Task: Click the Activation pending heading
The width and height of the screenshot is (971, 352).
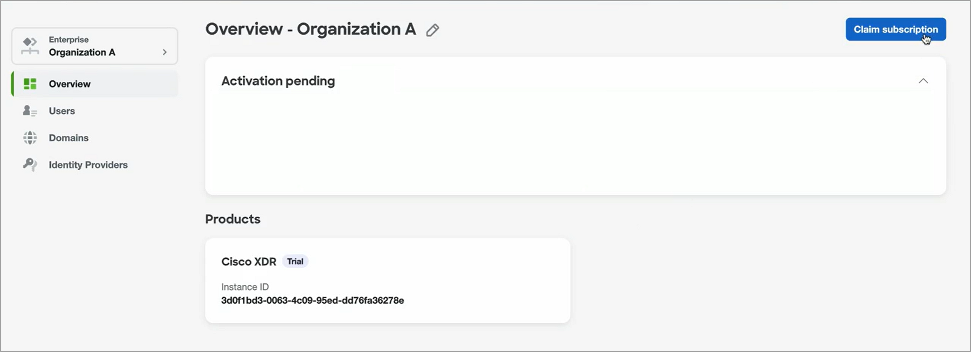Action: click(278, 81)
